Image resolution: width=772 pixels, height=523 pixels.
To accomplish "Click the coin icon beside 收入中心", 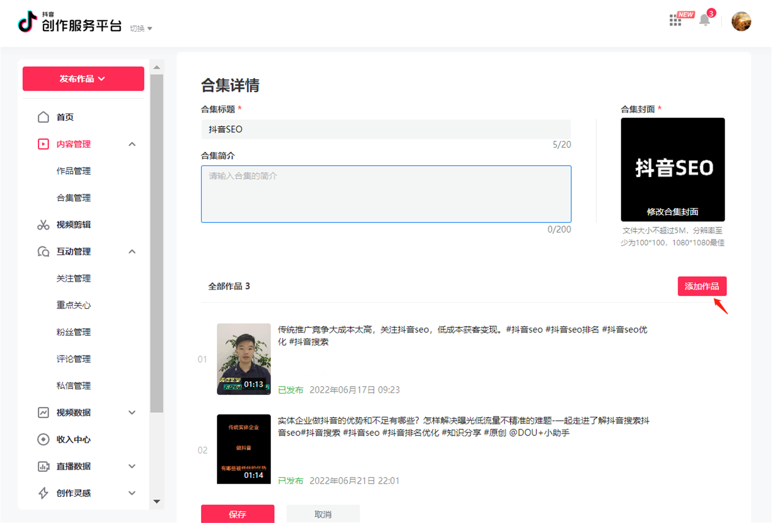I will pyautogui.click(x=43, y=439).
